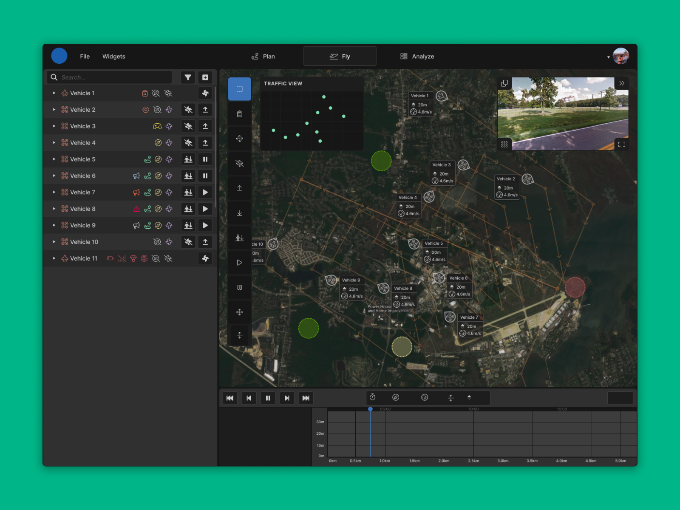Image resolution: width=680 pixels, height=510 pixels.
Task: Open the File menu
Action: pos(85,57)
